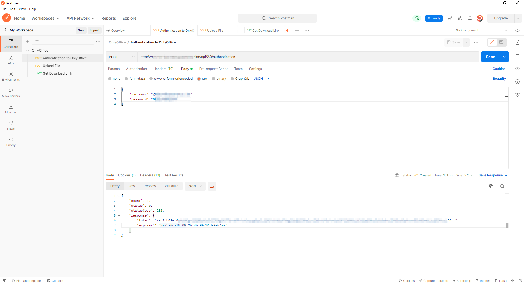This screenshot has width=524, height=284.
Task: Toggle the sidebar via bottom-left icon
Action: [4, 281]
